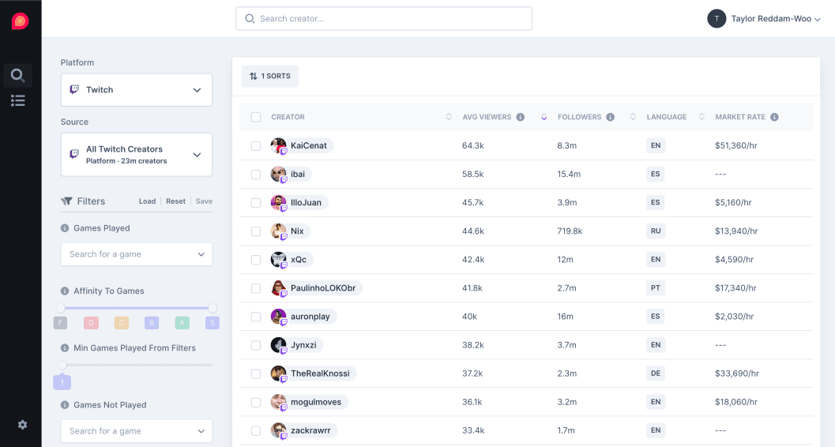Open the KaiCenat creator name
The width and height of the screenshot is (835, 447).
pos(309,145)
